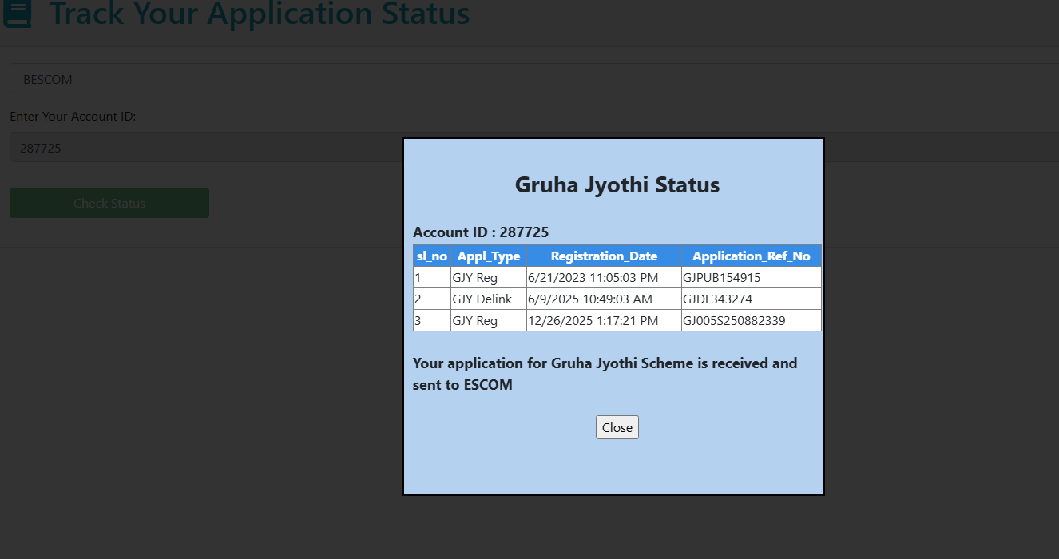The height and width of the screenshot is (559, 1059).
Task: Click the GJY Delink application type cell
Action: pos(482,299)
